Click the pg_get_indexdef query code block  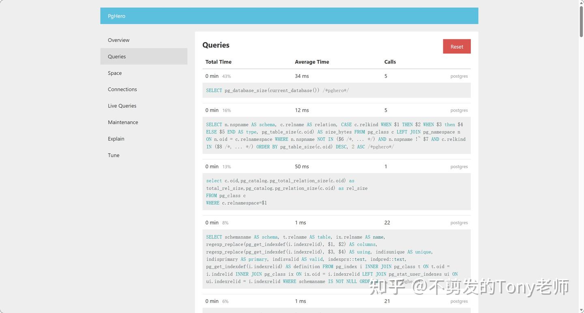coord(337,259)
